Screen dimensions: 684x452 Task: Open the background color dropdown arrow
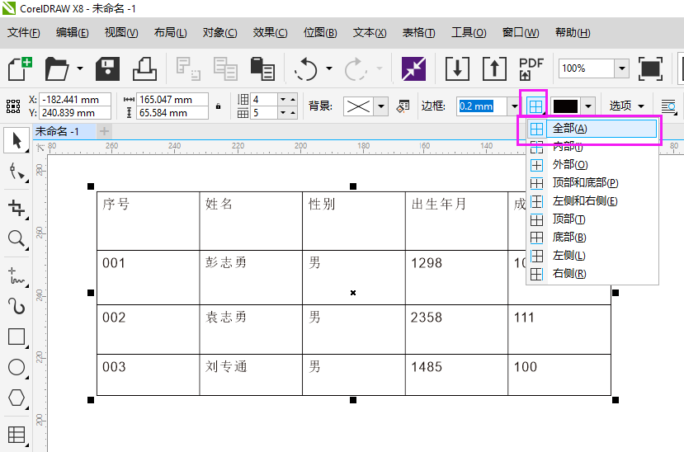point(381,106)
